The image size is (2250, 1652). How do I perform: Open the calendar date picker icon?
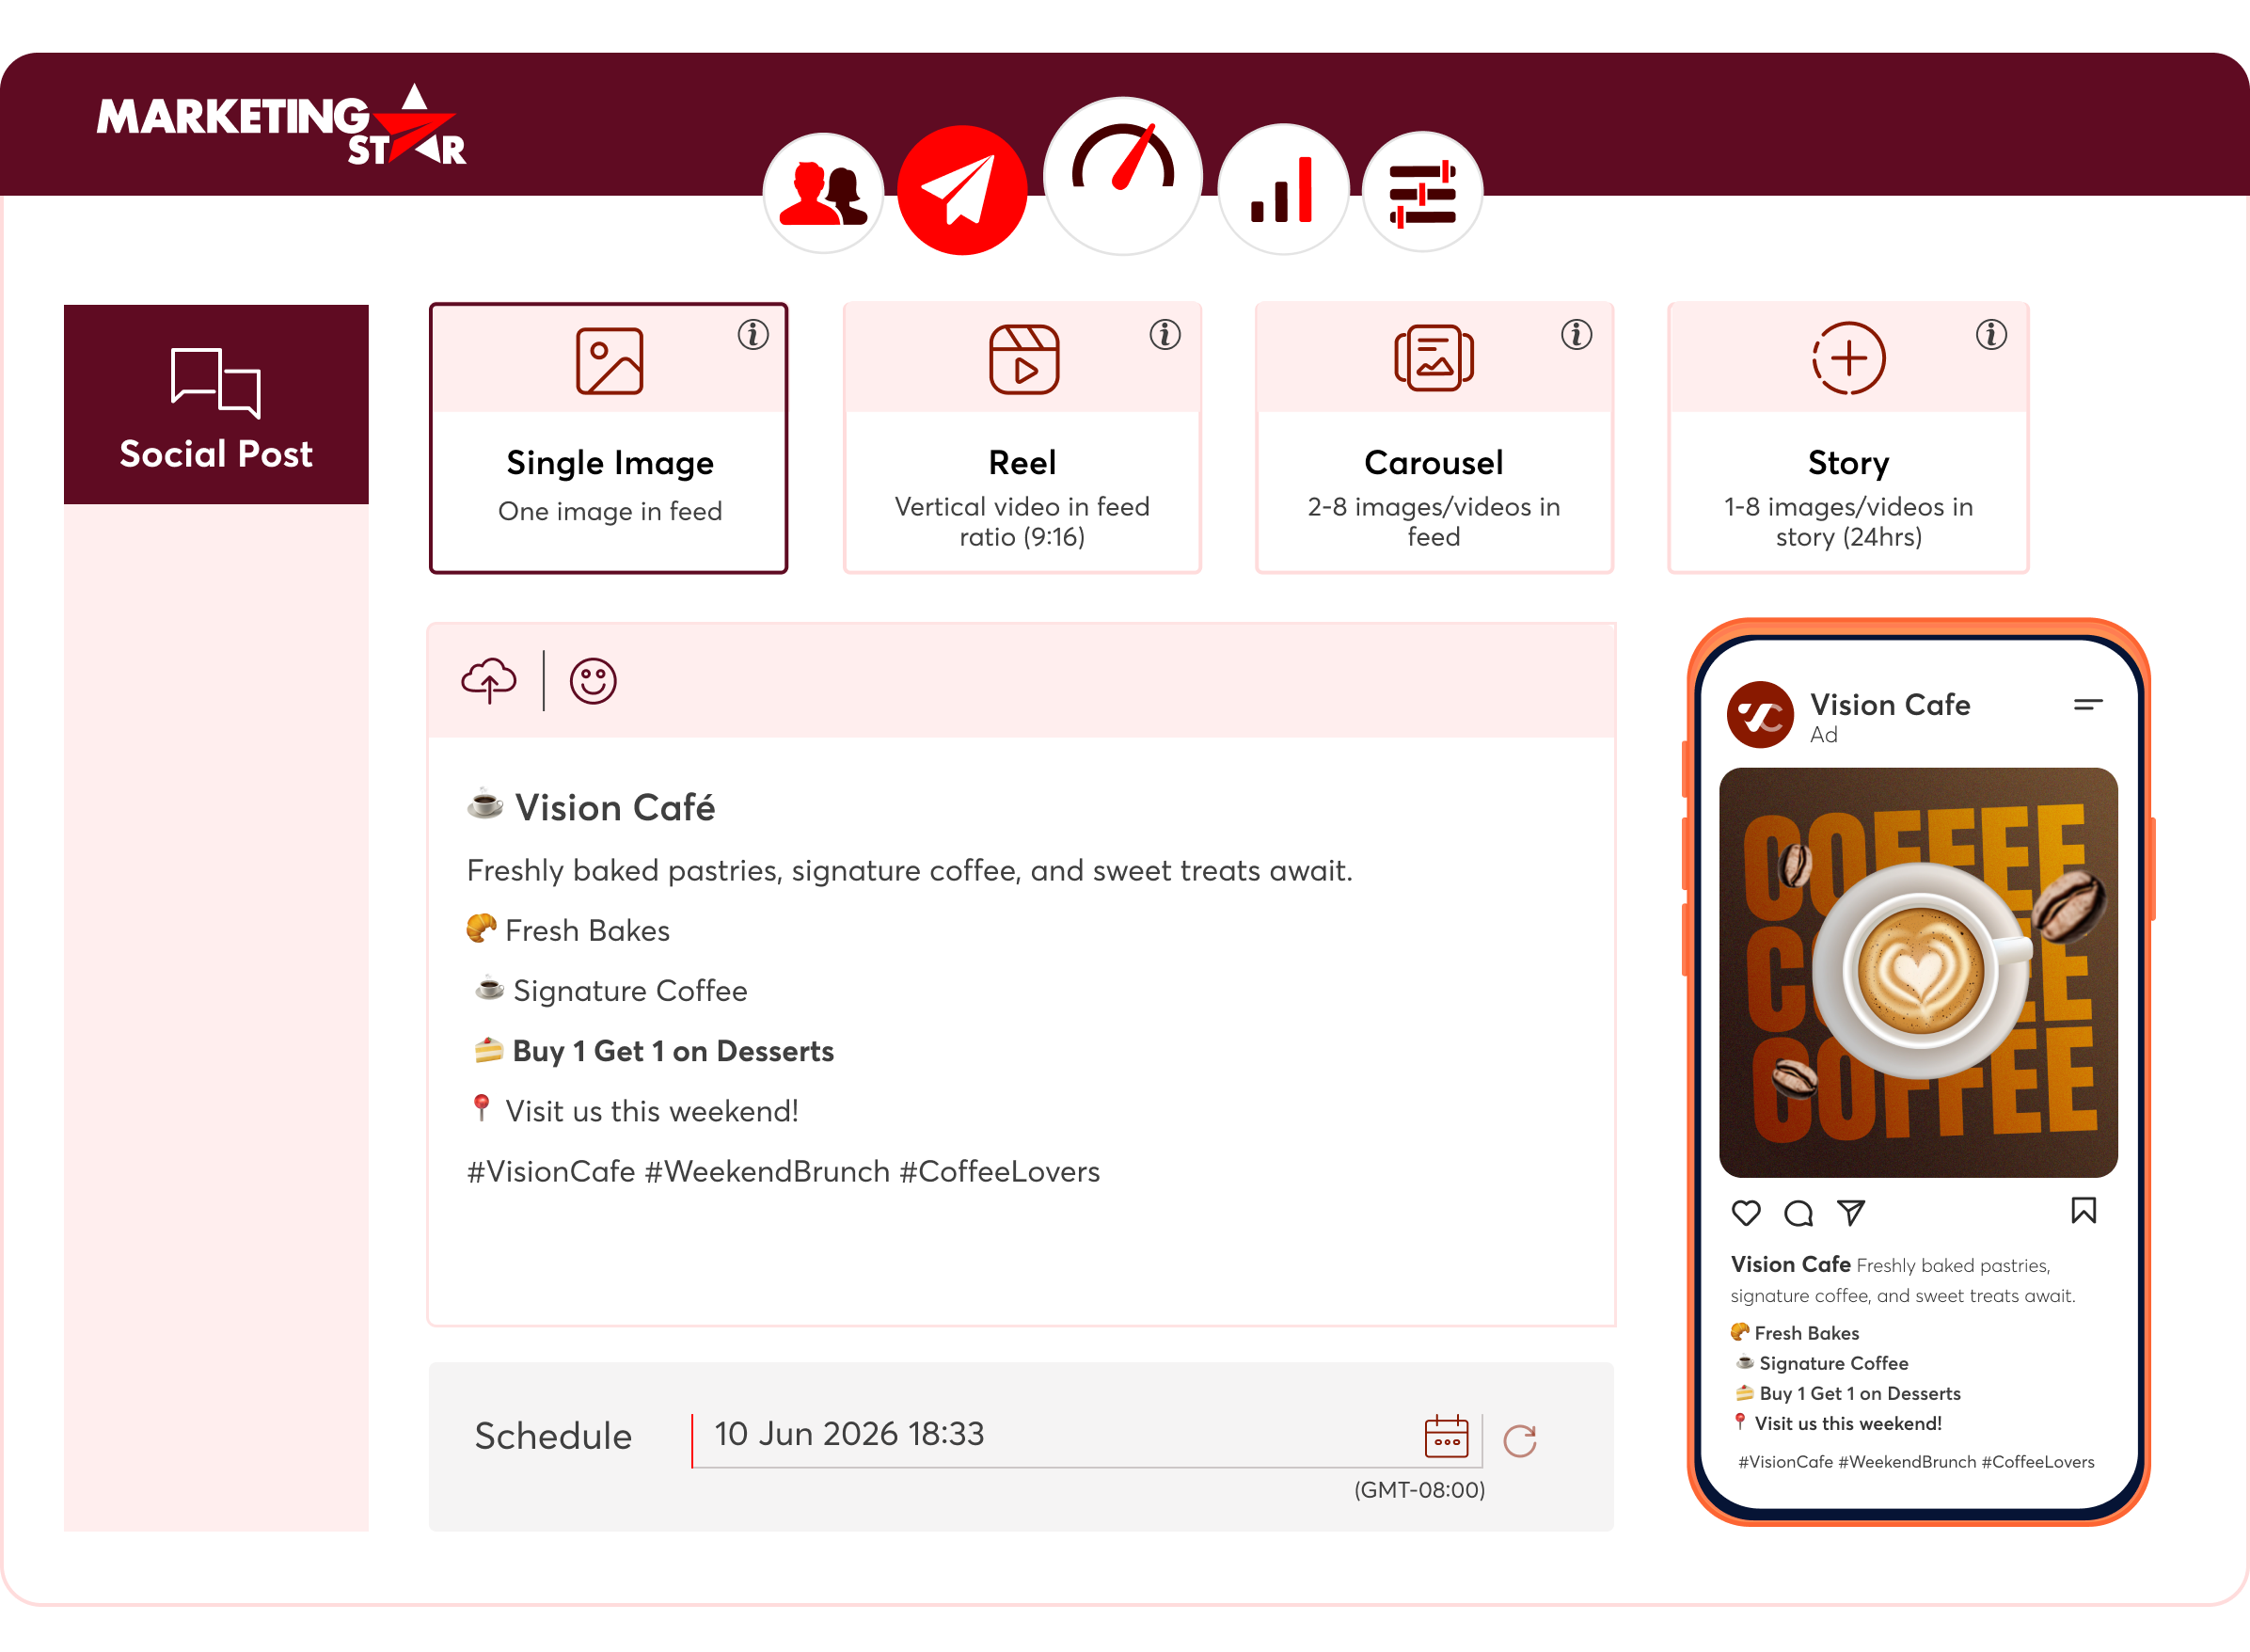click(x=1447, y=1437)
